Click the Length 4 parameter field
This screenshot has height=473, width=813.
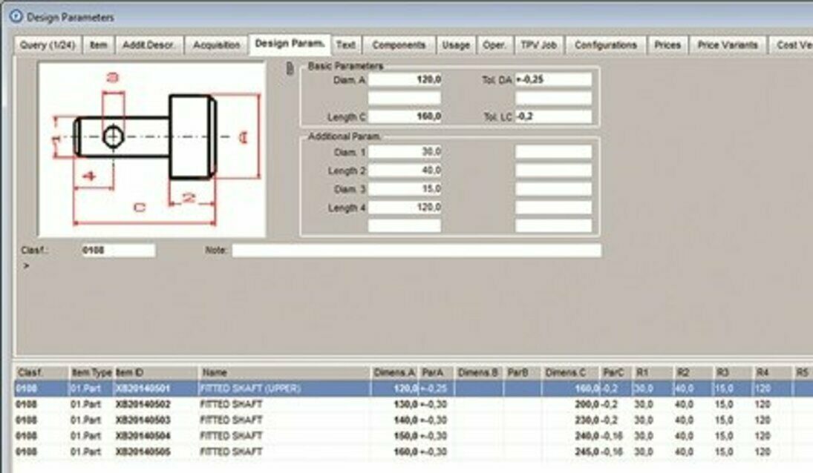pos(405,208)
